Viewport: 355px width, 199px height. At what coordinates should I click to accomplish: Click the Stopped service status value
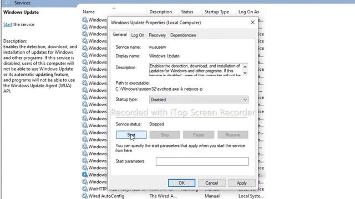click(x=156, y=124)
